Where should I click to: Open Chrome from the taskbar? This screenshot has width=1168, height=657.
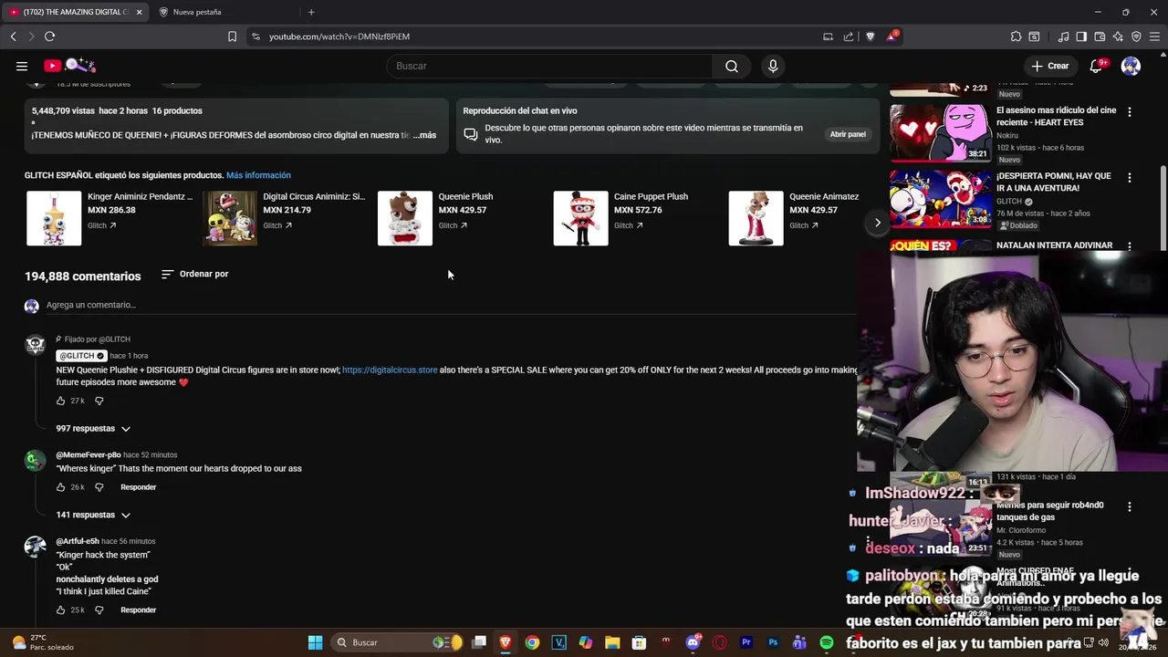532,642
